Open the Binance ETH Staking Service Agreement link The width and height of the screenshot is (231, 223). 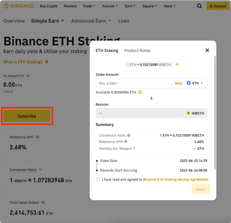point(176,179)
